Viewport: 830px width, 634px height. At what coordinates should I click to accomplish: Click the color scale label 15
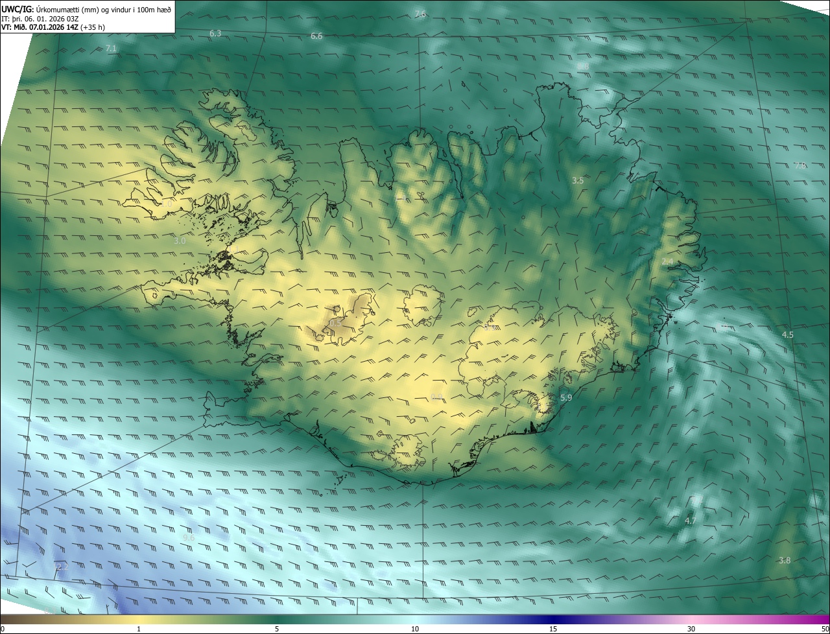[x=553, y=629]
